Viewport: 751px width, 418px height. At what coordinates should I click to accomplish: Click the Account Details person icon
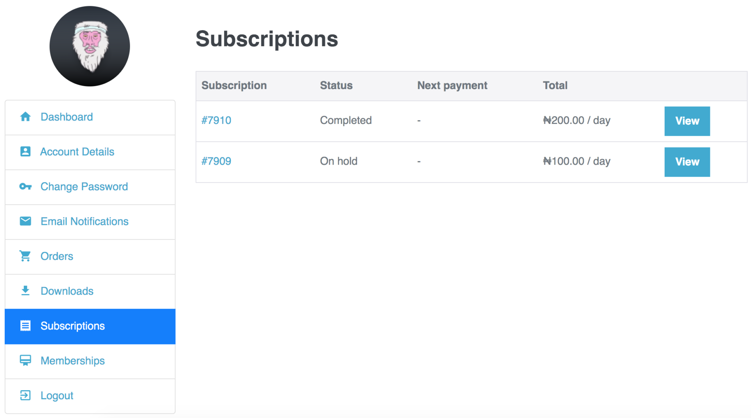coord(25,151)
